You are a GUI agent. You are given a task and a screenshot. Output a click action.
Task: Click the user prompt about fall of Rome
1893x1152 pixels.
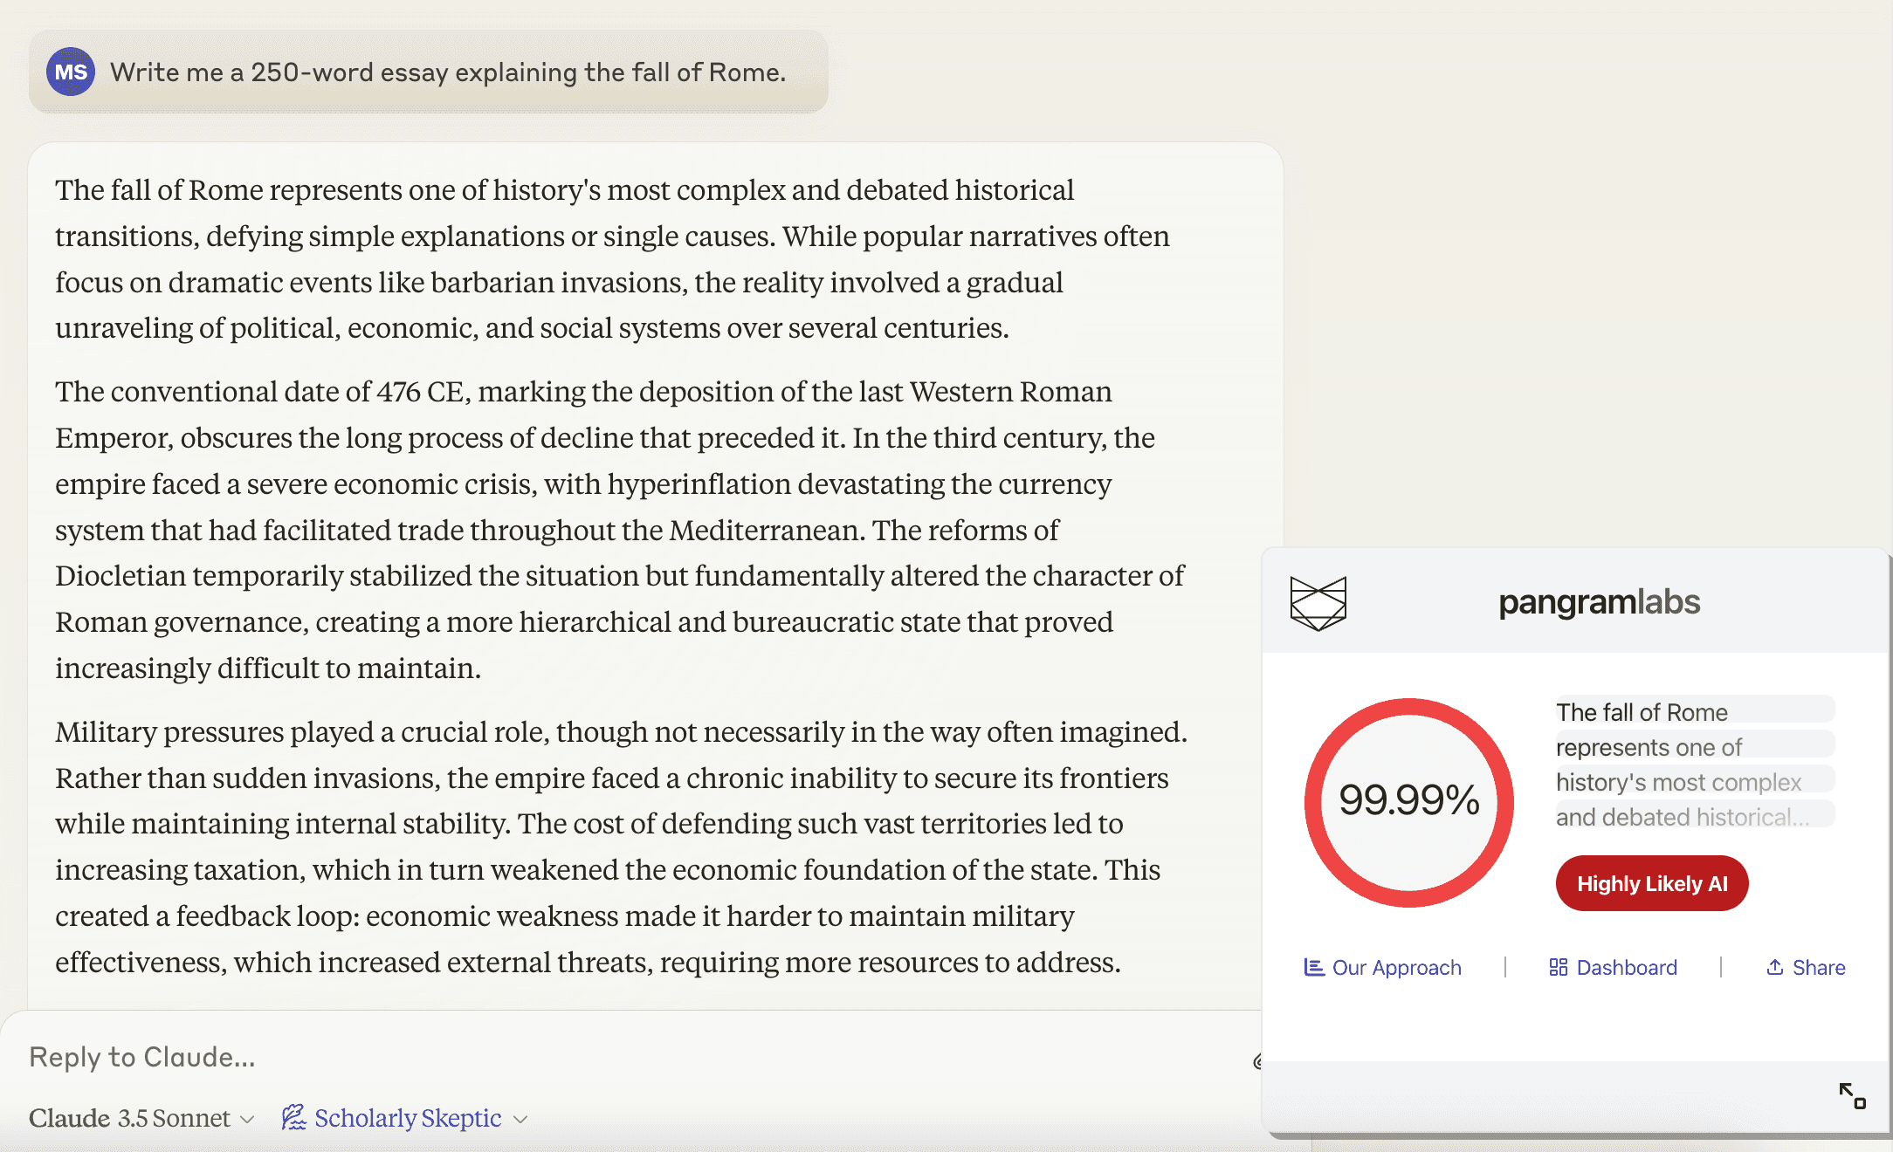coord(447,72)
